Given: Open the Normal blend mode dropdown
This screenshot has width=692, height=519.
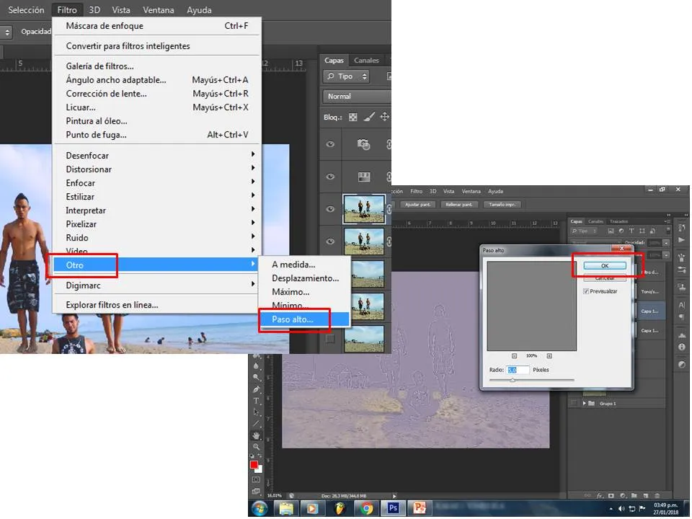Looking at the screenshot, I should click(x=357, y=96).
